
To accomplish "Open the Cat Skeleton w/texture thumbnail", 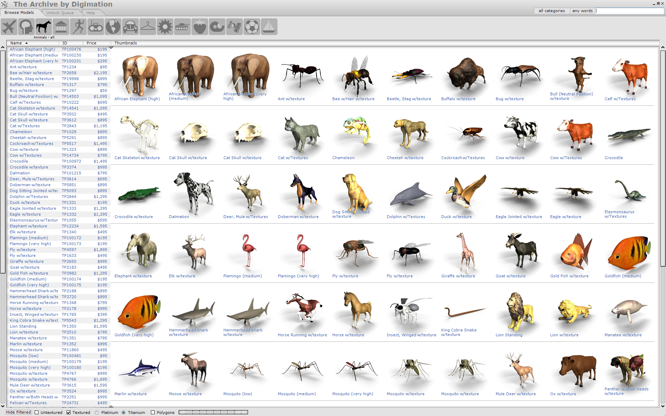I will pyautogui.click(x=139, y=135).
